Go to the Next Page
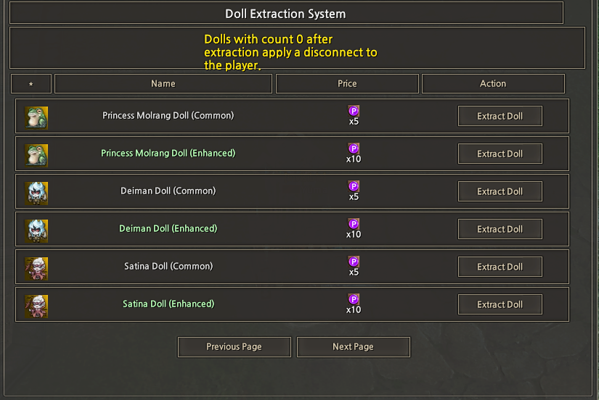Viewport: 599px width, 400px height. coord(353,346)
